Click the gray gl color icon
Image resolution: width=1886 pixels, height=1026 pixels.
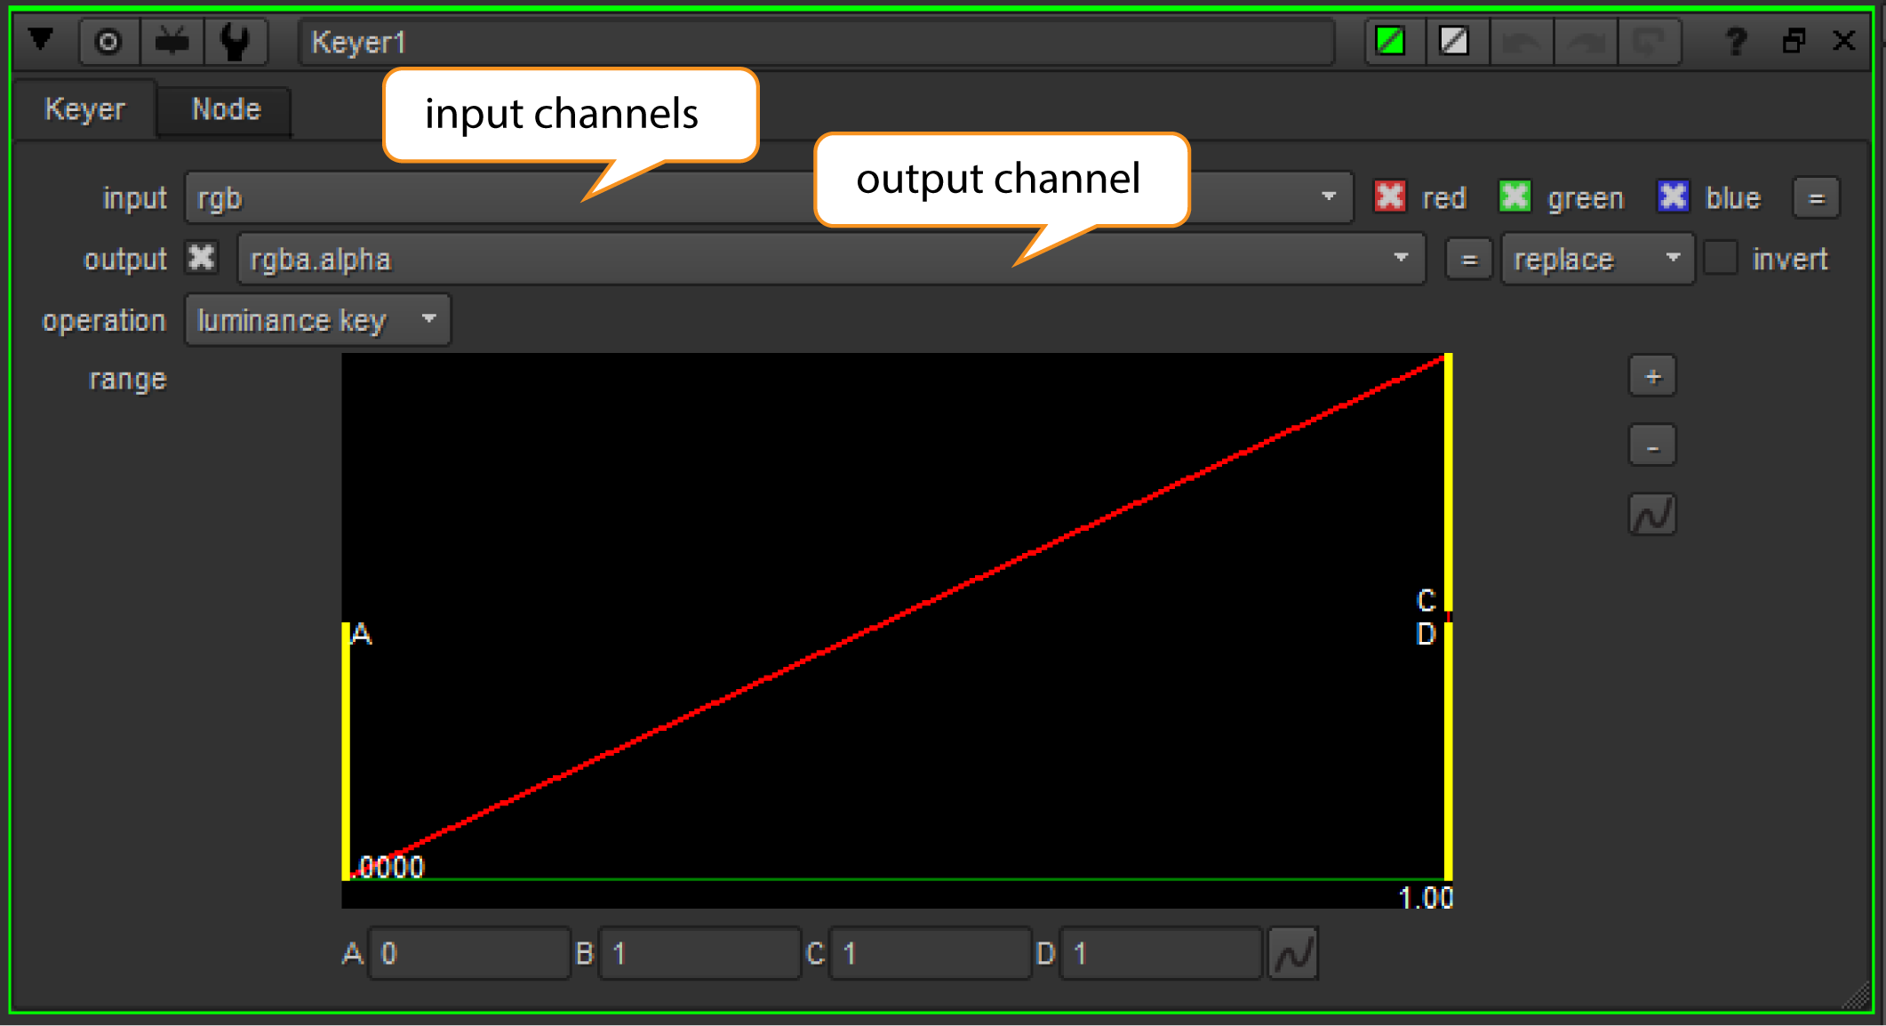(1454, 41)
